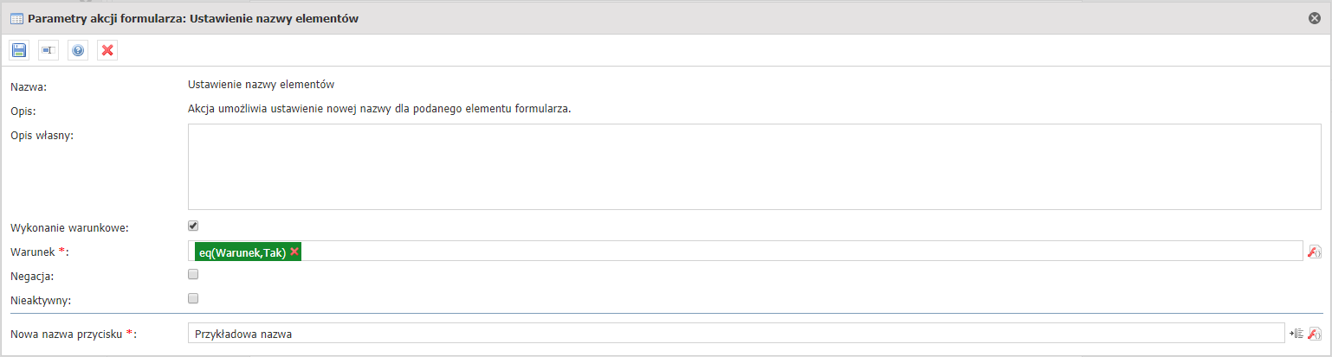Select the green eq(Warunek,Tak) condition tag
The image size is (1332, 357).
tap(242, 252)
